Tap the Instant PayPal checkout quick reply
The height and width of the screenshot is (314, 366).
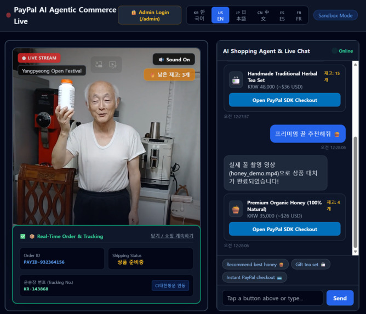[254, 277]
